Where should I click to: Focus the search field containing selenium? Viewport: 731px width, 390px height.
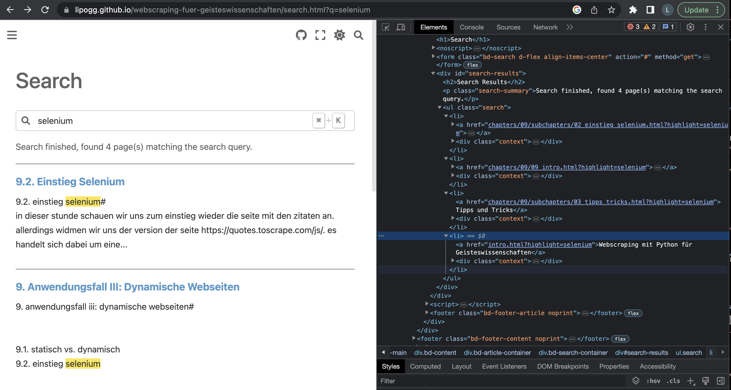pyautogui.click(x=185, y=121)
